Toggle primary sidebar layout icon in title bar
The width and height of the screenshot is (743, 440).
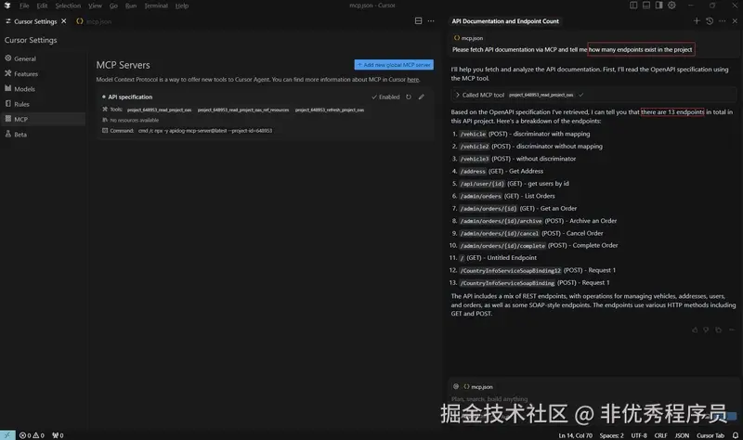[633, 6]
